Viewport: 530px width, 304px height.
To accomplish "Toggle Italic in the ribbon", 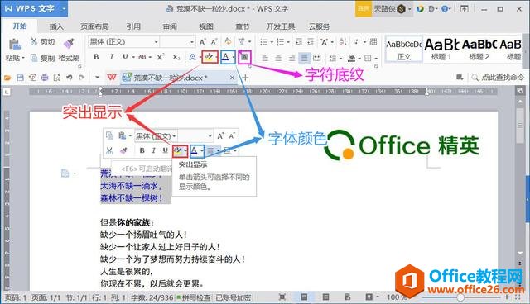I will point(111,57).
